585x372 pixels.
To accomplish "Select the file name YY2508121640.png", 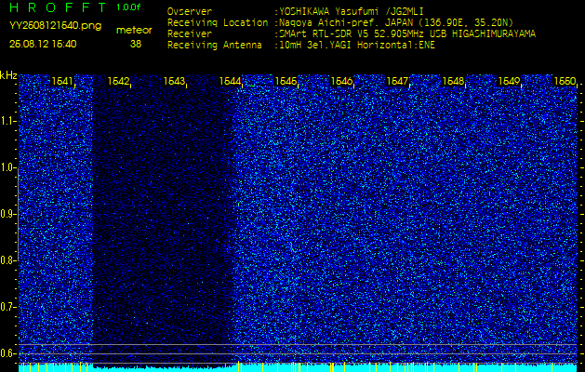I will coord(55,26).
